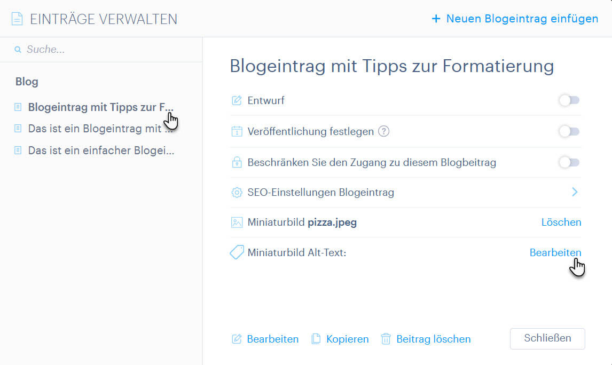The width and height of the screenshot is (612, 365).
Task: Click the bottom Bearbeiten edit link
Action: 272,339
